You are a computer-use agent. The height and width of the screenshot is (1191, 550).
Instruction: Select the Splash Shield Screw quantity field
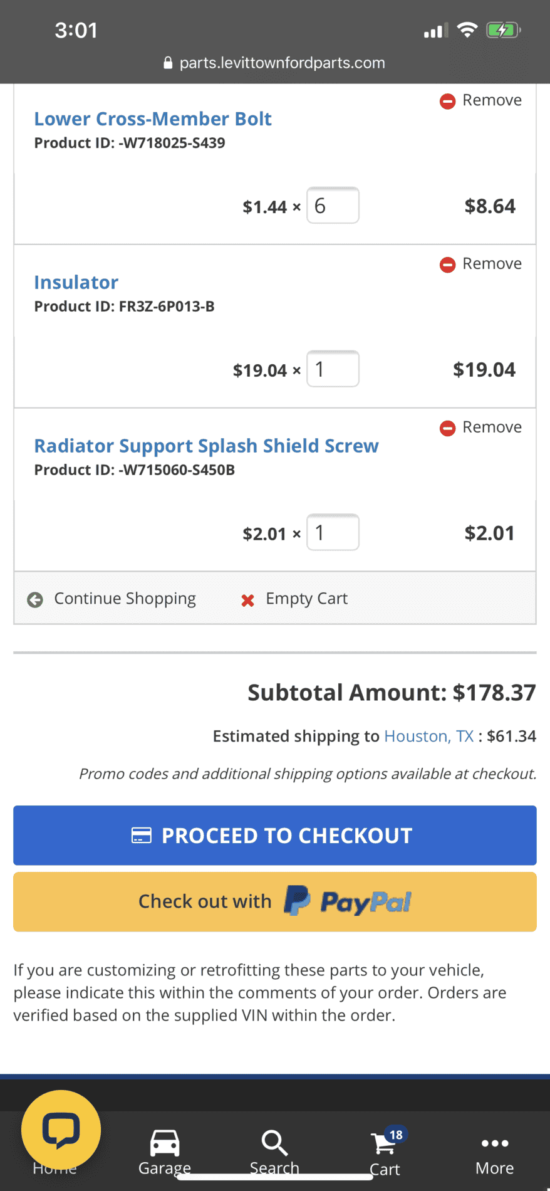point(333,533)
